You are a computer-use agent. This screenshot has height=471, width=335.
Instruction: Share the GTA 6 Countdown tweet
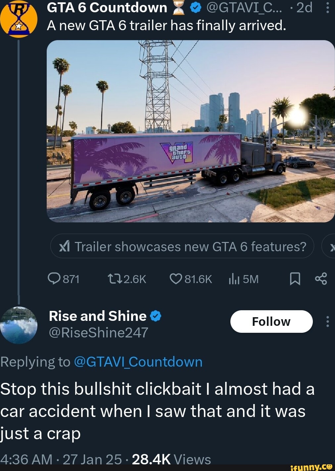click(x=321, y=279)
